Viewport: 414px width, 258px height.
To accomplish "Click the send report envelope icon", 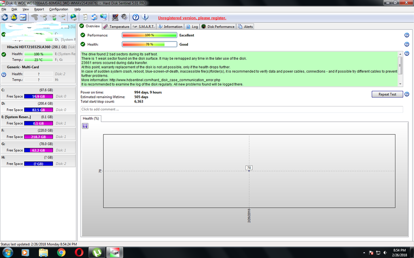I will point(94,17).
